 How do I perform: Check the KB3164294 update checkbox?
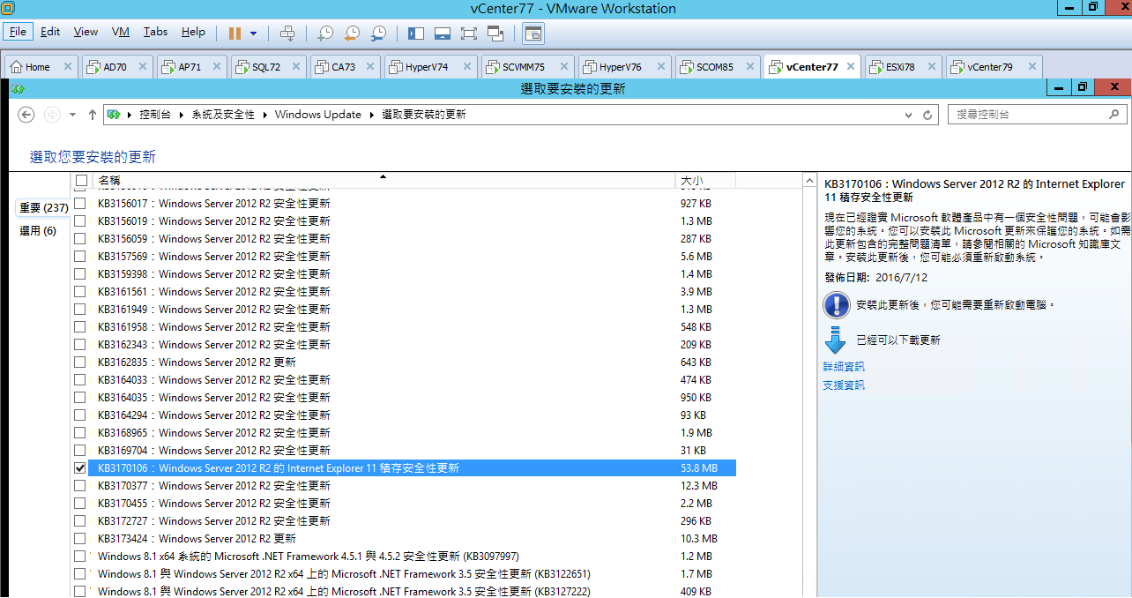point(81,415)
